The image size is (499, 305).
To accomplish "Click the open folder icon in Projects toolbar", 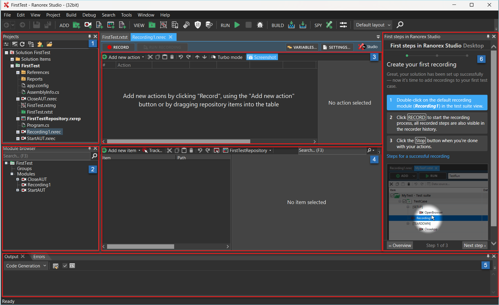I will (x=49, y=44).
